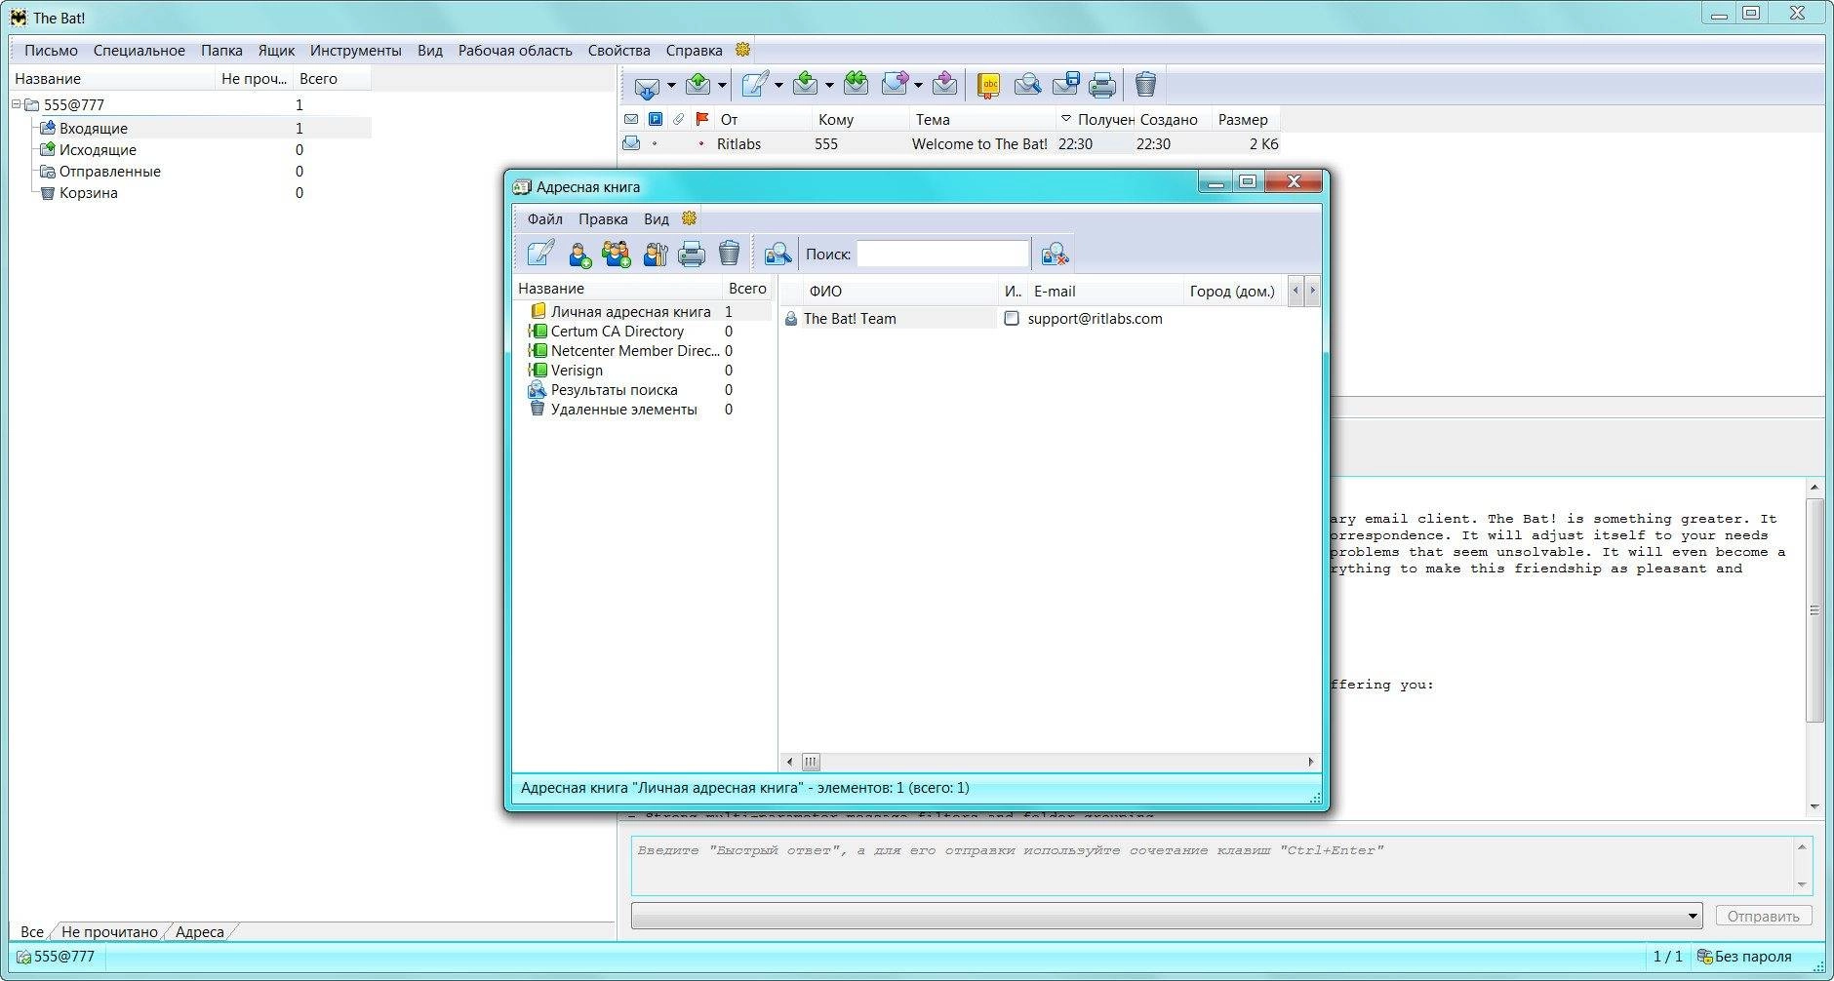Open the Специальное menu
This screenshot has width=1834, height=981.
point(140,51)
